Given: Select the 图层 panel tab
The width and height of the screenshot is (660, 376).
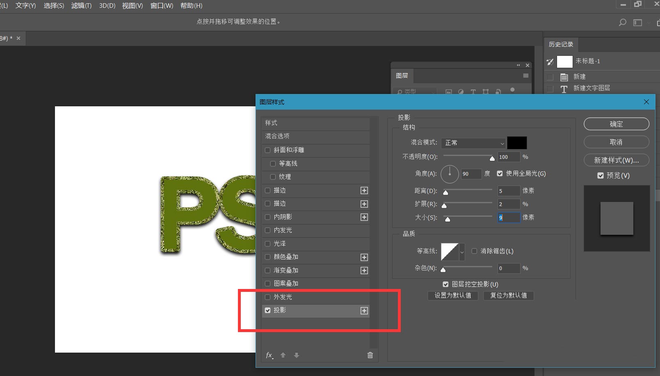Looking at the screenshot, I should tap(402, 76).
